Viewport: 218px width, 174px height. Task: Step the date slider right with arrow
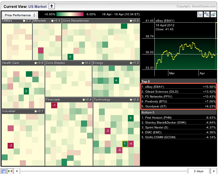pos(214,171)
